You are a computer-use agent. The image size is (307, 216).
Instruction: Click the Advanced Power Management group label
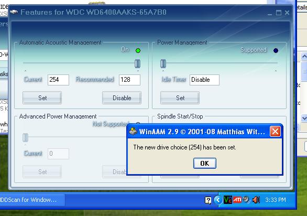[x=58, y=116]
